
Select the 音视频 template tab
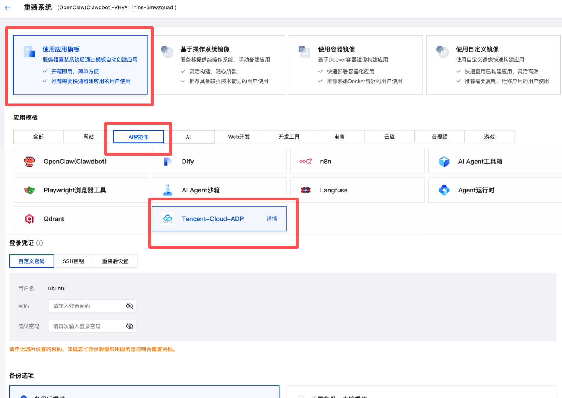440,137
